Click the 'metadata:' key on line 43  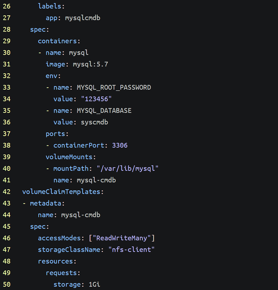47,204
